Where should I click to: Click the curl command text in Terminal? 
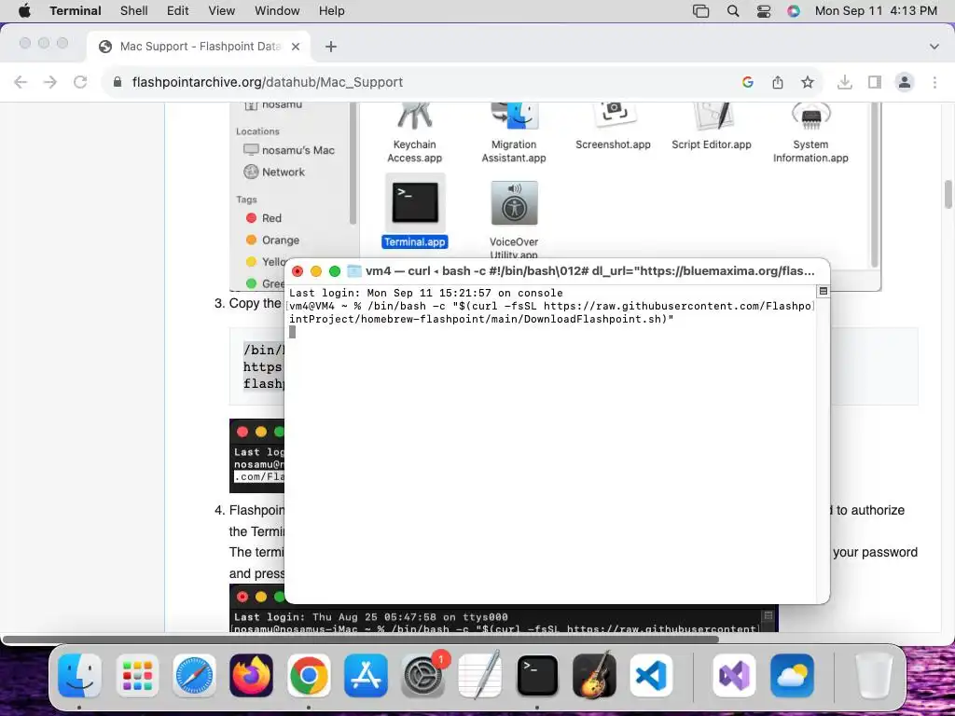tap(551, 312)
